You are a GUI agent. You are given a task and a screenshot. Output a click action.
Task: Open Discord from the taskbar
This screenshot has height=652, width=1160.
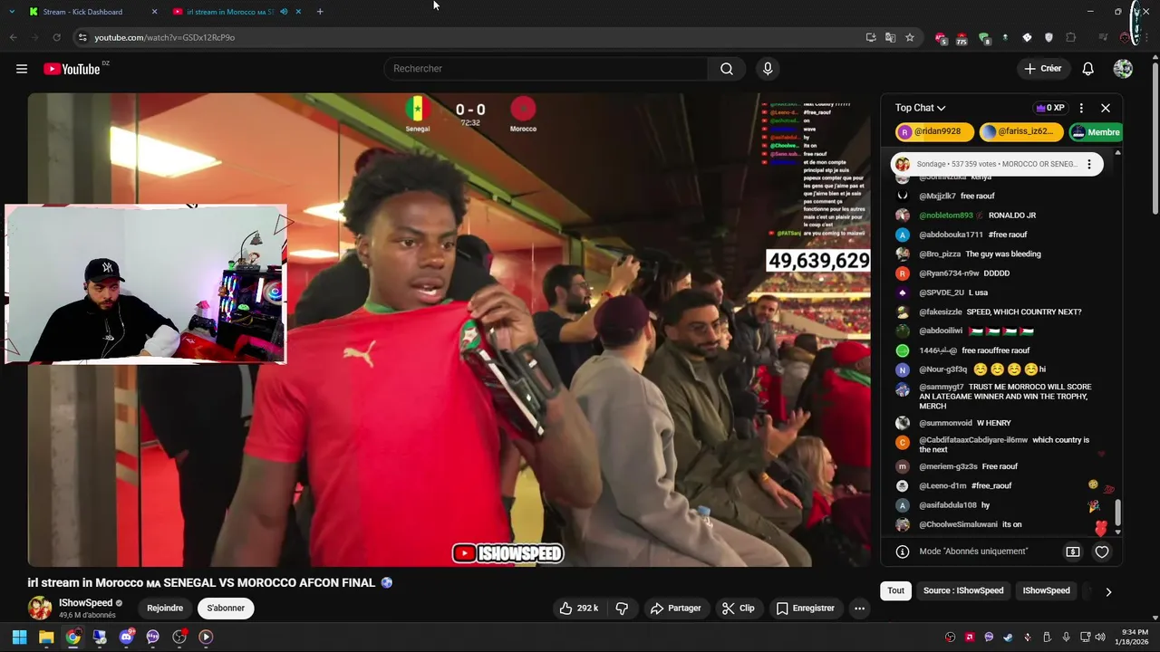126,637
